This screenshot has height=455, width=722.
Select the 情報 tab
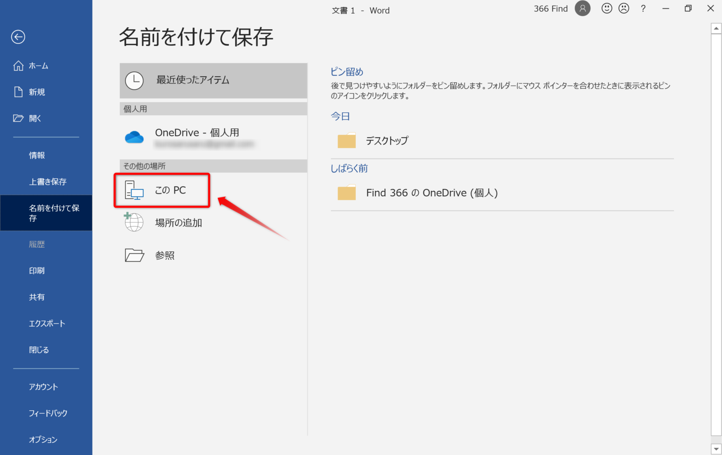[37, 155]
